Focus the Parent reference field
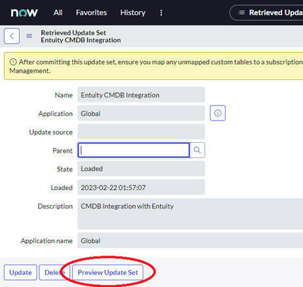 (x=134, y=150)
